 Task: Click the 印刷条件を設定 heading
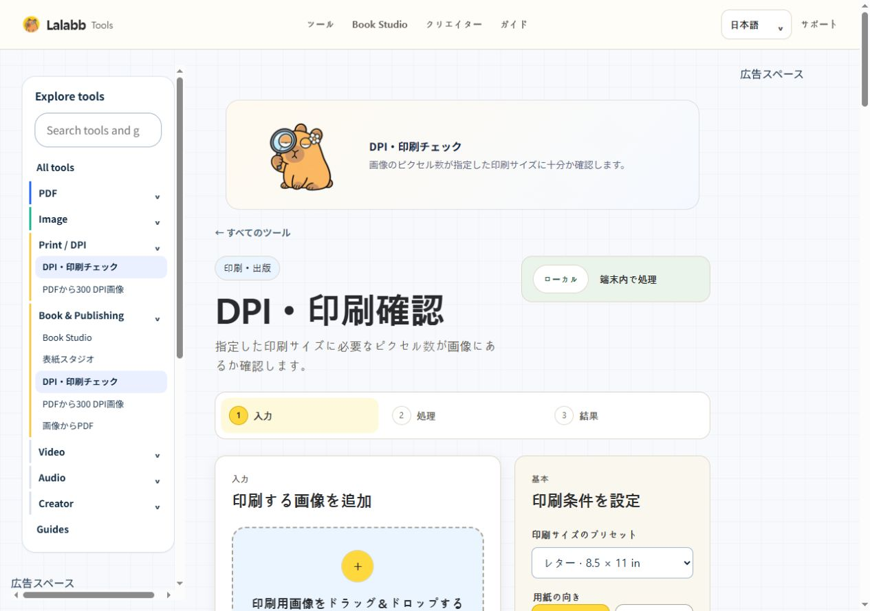[586, 500]
